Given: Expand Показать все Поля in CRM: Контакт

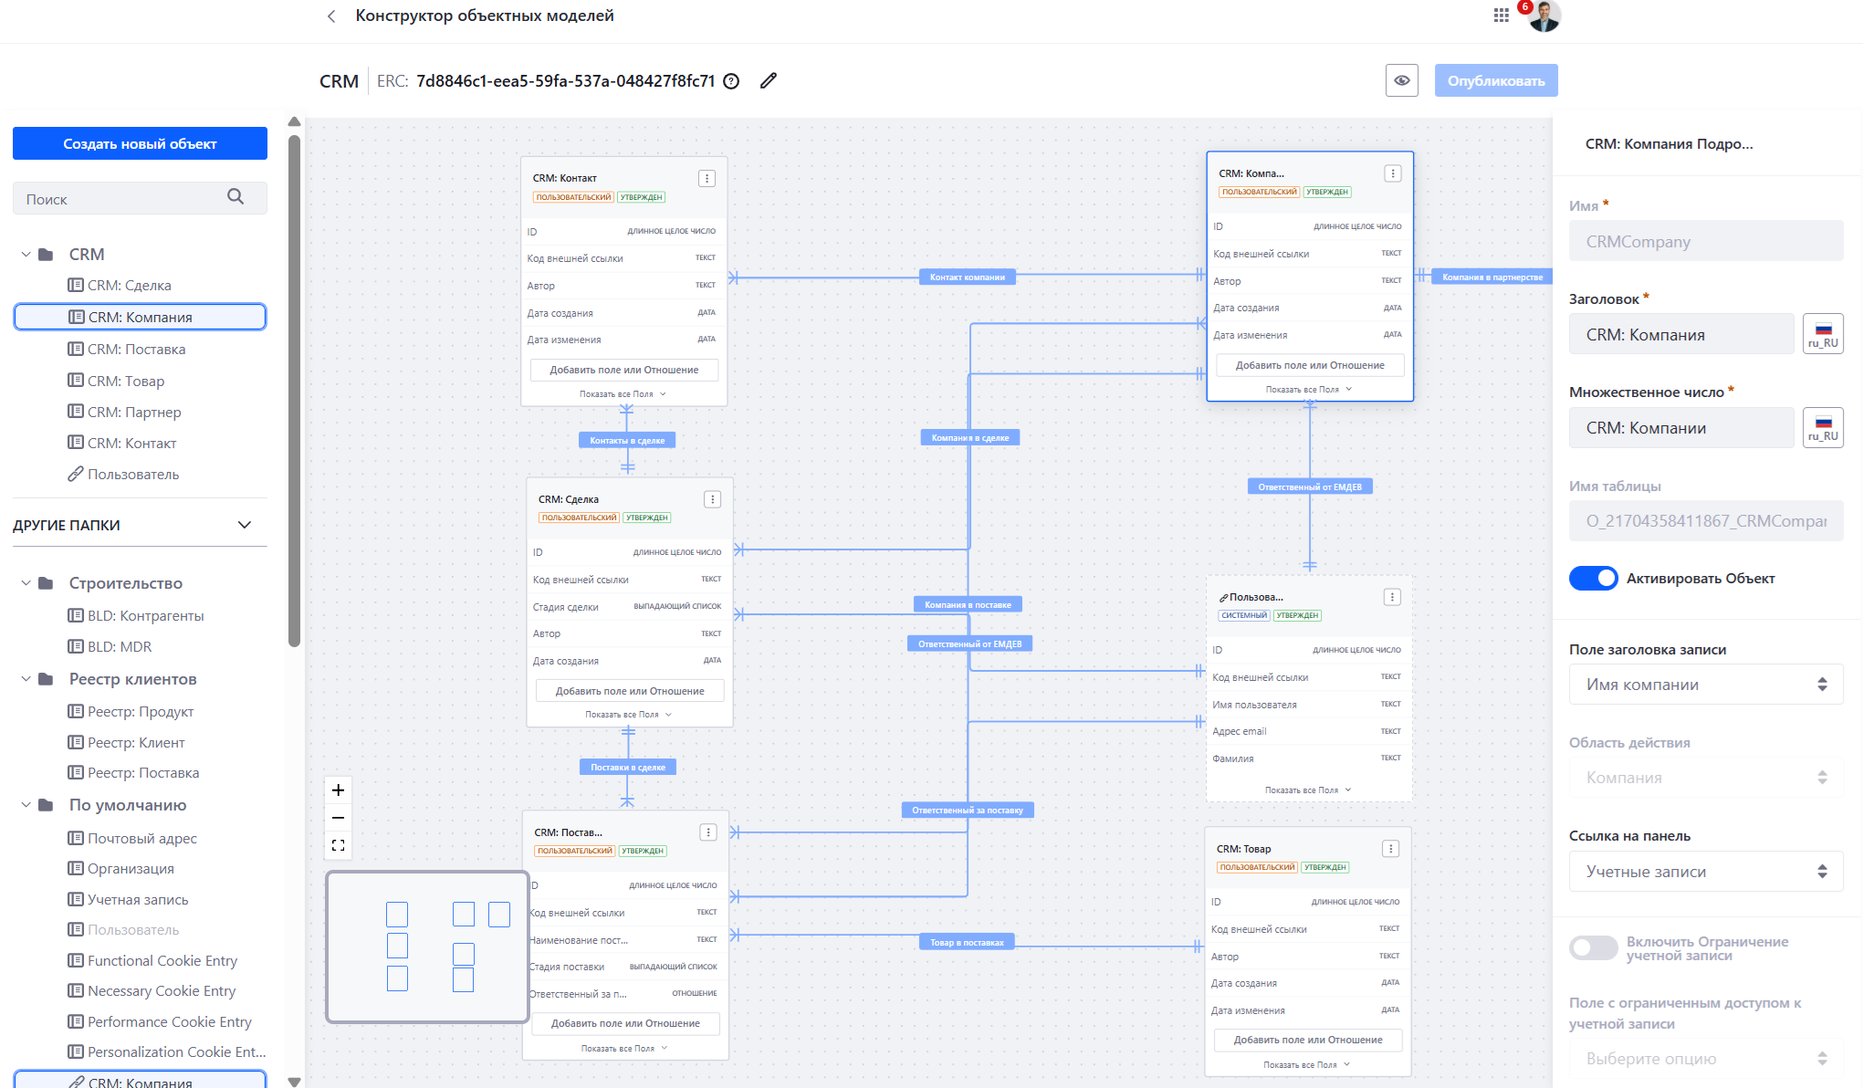Looking at the screenshot, I should coord(623,394).
